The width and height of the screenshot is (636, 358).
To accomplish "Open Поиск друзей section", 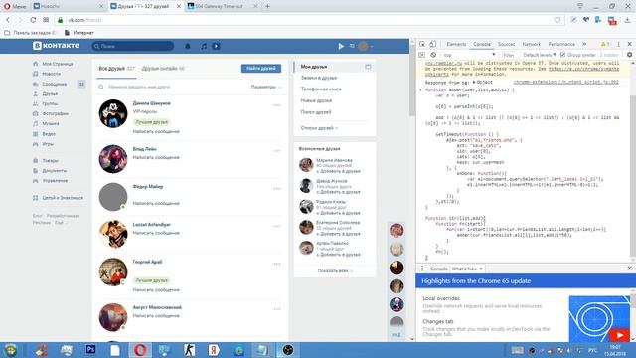I will click(316, 112).
